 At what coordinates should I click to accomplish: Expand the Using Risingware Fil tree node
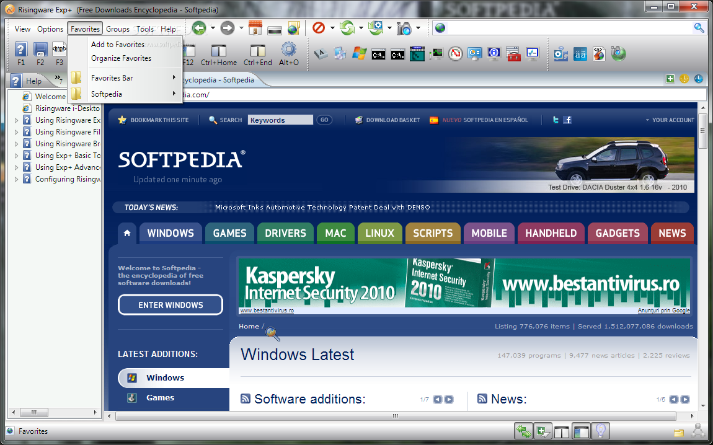(x=16, y=132)
